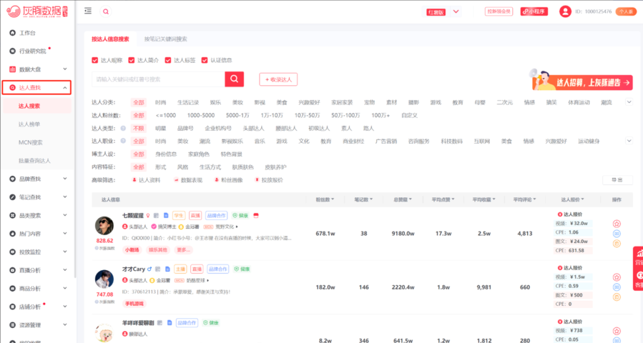Toggle the 达人简介 checkbox
Image resolution: width=643 pixels, height=343 pixels.
[x=132, y=60]
